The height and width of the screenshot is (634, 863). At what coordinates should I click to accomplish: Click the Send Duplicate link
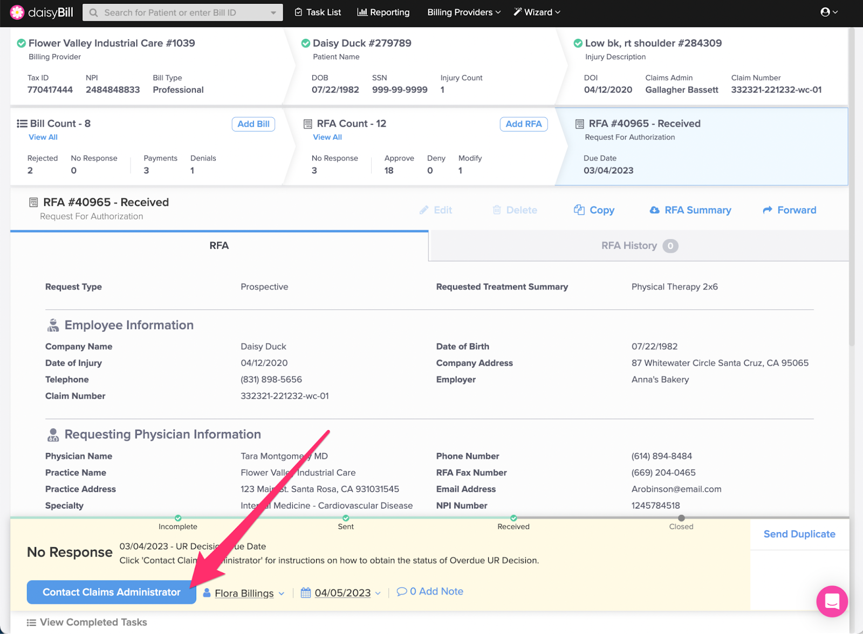(x=799, y=534)
